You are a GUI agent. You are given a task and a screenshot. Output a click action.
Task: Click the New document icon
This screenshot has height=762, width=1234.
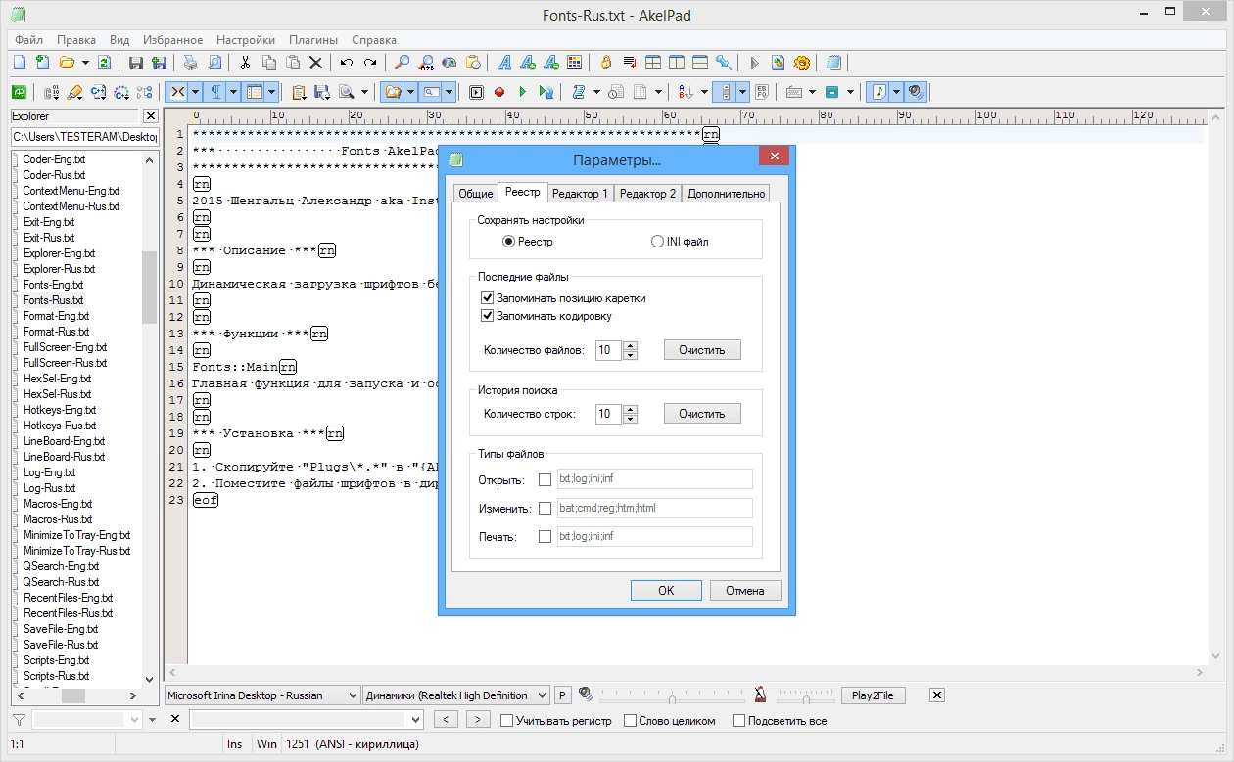coord(19,63)
